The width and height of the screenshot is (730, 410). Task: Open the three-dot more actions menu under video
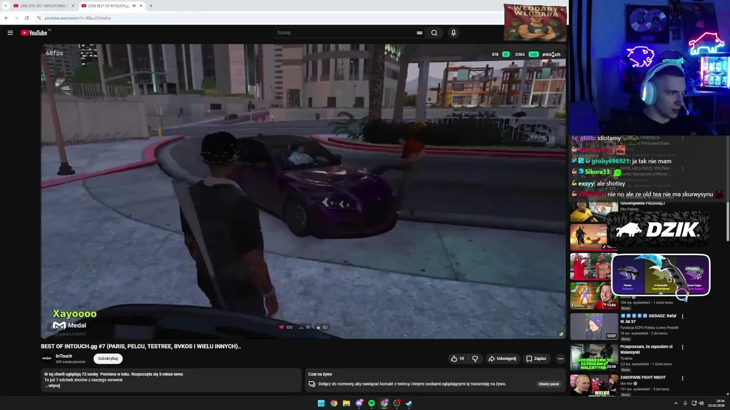(560, 359)
